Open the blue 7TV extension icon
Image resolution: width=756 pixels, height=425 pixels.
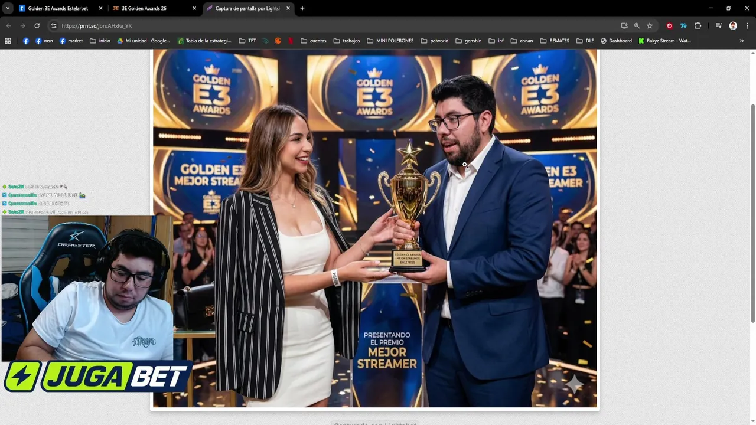(x=683, y=25)
